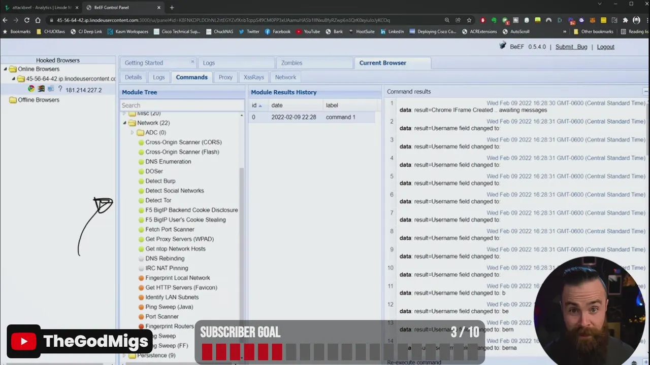Collapse the Online Browsers folder

click(6, 69)
